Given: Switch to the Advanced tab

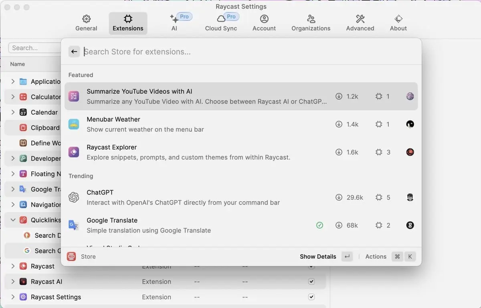Looking at the screenshot, I should [360, 23].
